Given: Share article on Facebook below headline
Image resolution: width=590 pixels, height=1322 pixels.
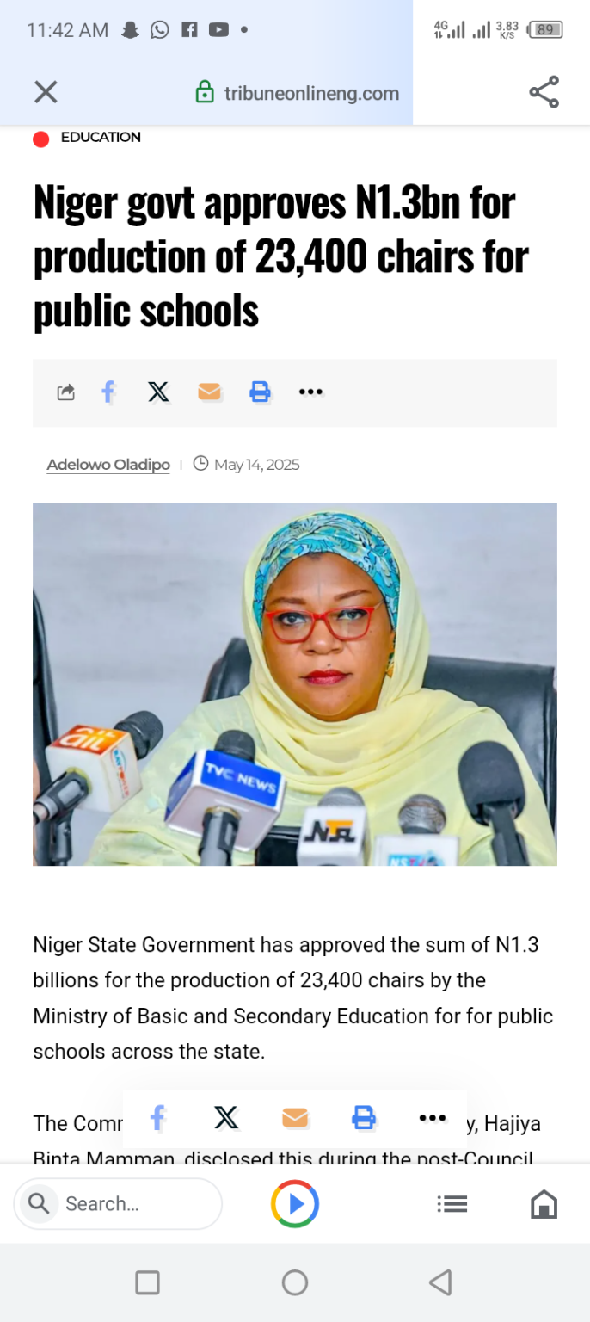Looking at the screenshot, I should coord(108,392).
